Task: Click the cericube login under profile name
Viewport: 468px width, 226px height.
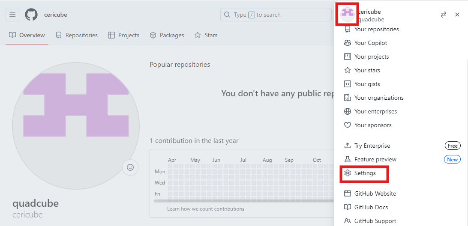Action: [27, 214]
